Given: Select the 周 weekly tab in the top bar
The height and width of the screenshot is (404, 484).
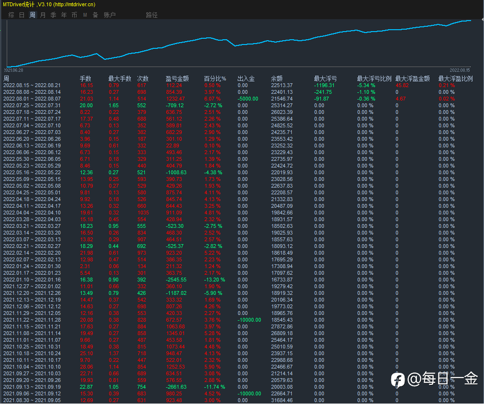Looking at the screenshot, I should (x=33, y=15).
